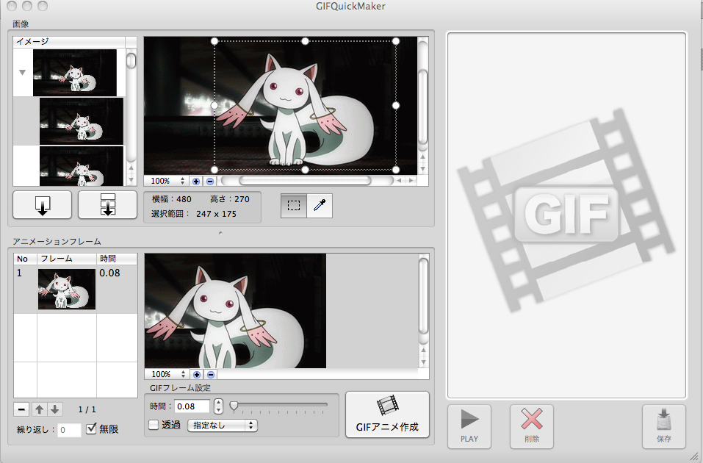This screenshot has width=703, height=463.
Task: Collapse the first image disclosure triangle
Action: click(x=23, y=72)
